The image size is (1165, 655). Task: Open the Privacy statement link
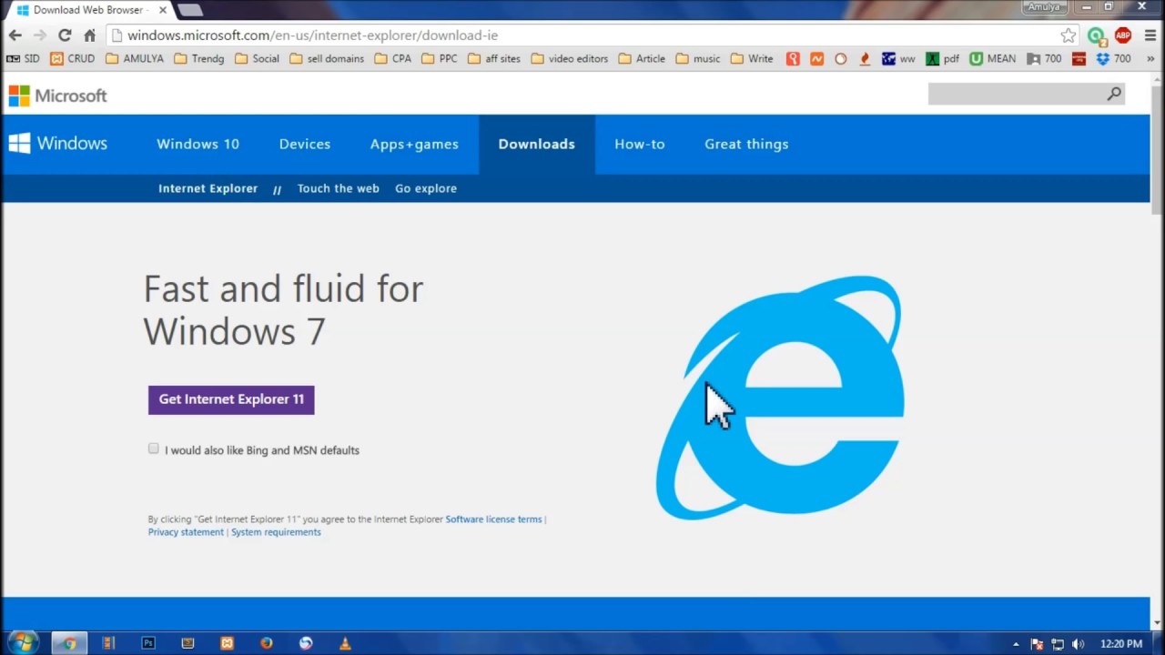(x=185, y=532)
